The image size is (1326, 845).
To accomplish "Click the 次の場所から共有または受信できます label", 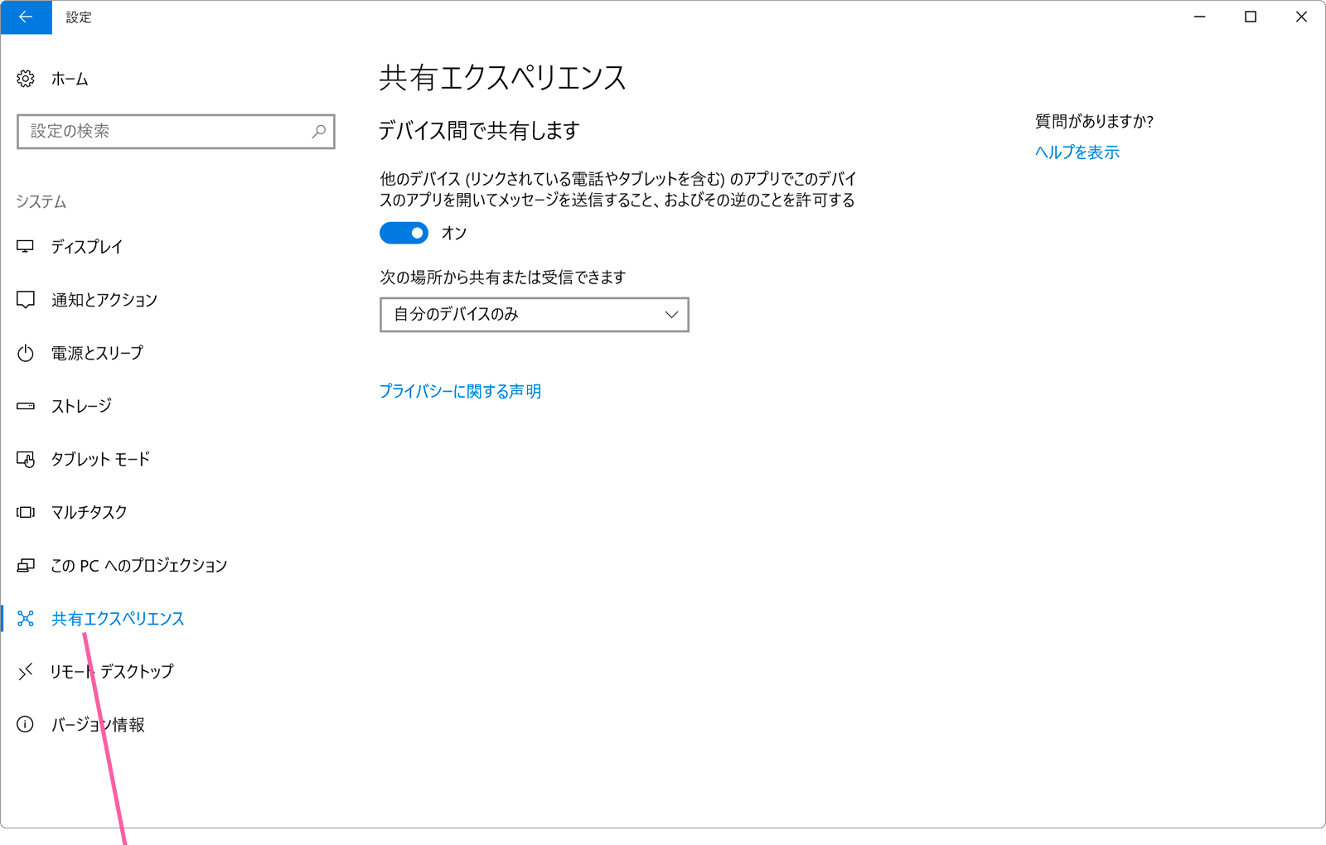I will coord(503,278).
